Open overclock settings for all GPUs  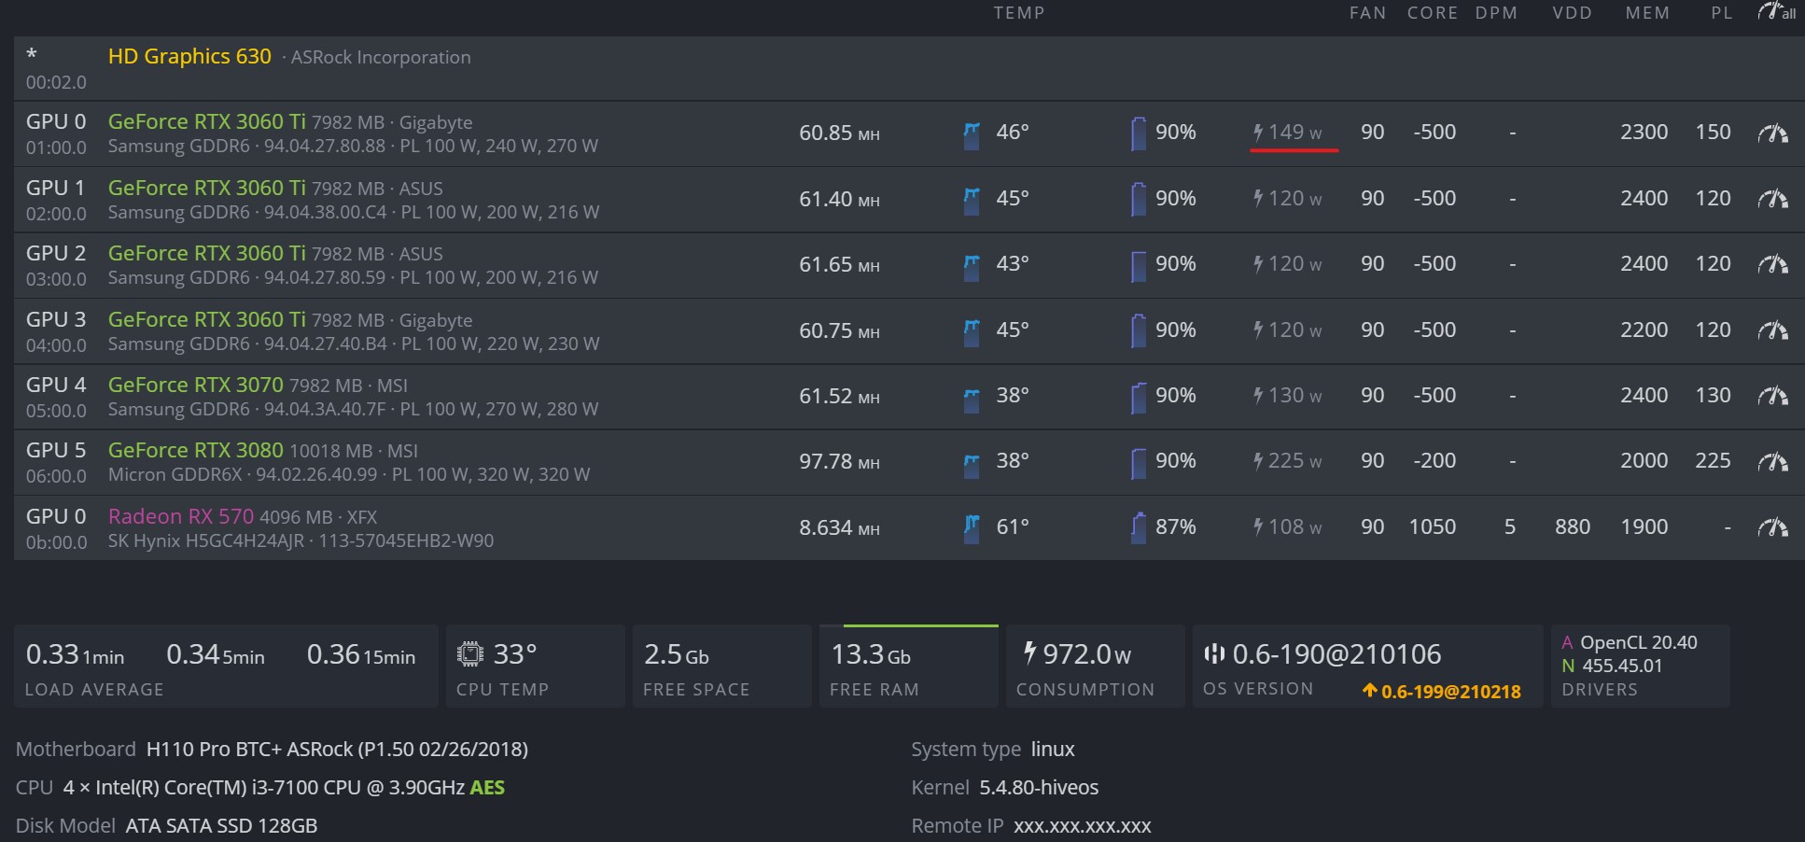1776,12
